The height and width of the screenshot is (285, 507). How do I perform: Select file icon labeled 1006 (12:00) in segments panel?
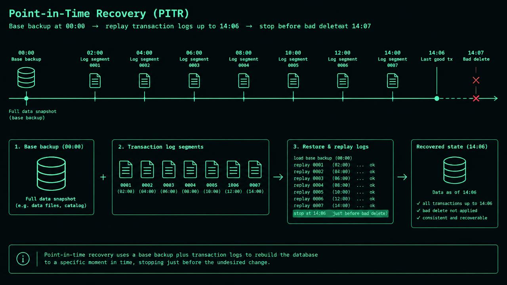coord(233,169)
